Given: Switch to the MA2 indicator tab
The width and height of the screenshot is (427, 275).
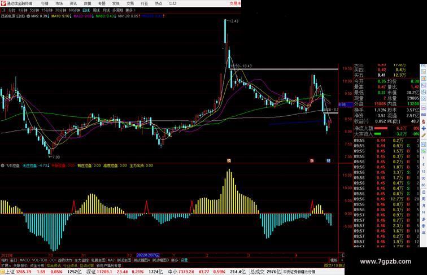Looking at the screenshot, I should point(111,260).
